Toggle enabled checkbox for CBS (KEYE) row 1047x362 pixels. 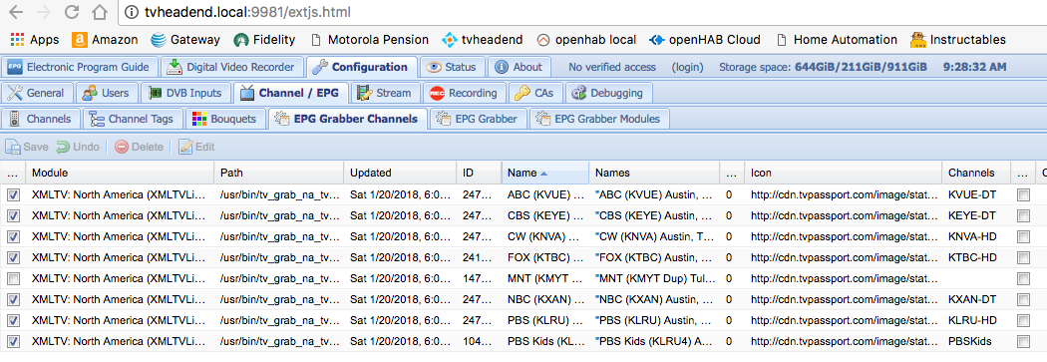click(x=13, y=215)
